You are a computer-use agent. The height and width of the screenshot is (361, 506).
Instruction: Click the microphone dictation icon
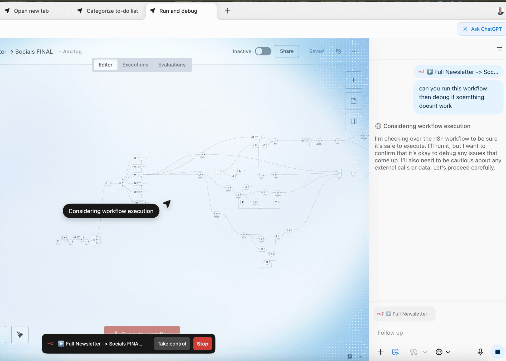click(480, 352)
